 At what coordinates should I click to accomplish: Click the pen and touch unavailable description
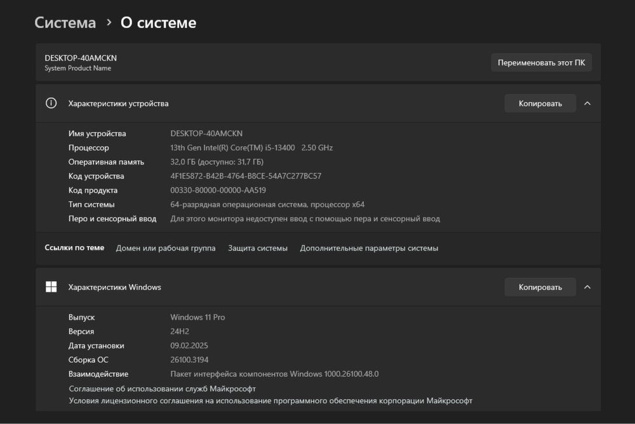[305, 219]
